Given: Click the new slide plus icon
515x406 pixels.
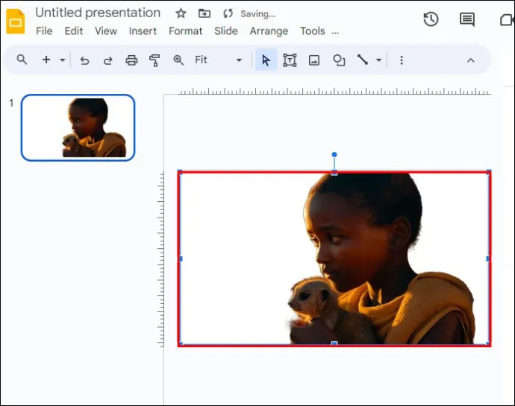Looking at the screenshot, I should click(x=46, y=60).
